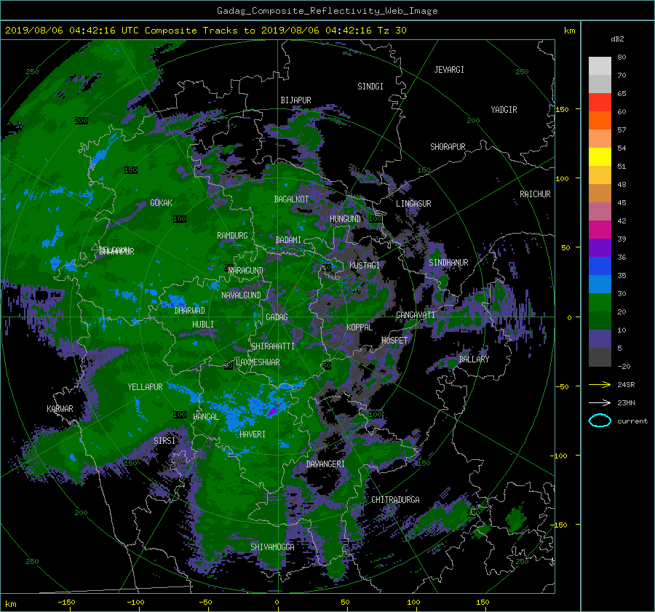Click the BIJAPUR city label
655x612 pixels.
coord(295,100)
